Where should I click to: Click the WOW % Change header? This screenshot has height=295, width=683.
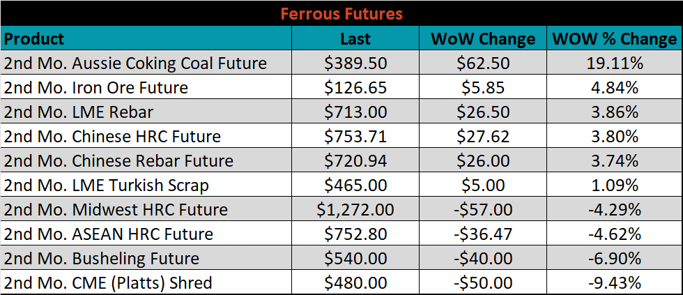615,38
